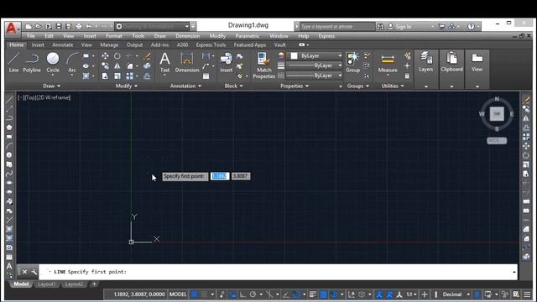
Task: Toggle snap mode in the status bar
Action: 205,294
